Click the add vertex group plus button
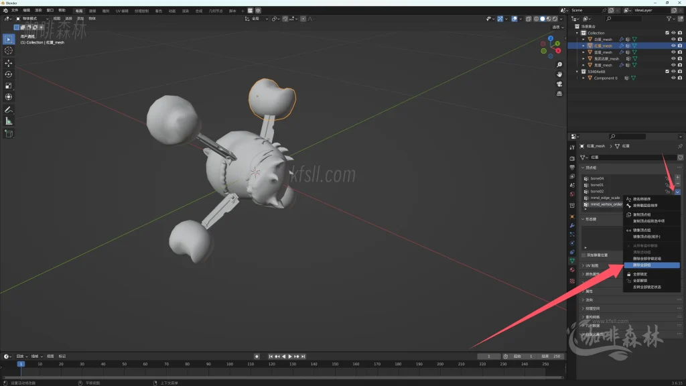686x386 pixels. [678, 177]
